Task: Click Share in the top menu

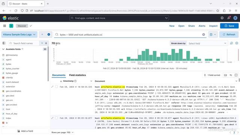Action: point(192,26)
